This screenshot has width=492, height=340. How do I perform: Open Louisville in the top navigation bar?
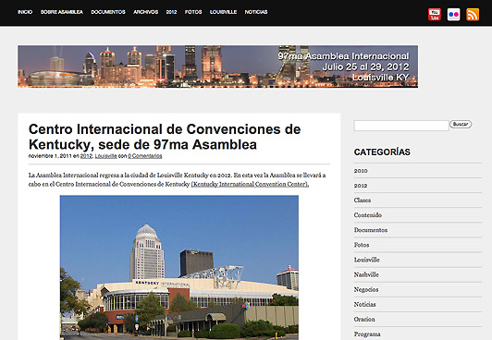[224, 12]
